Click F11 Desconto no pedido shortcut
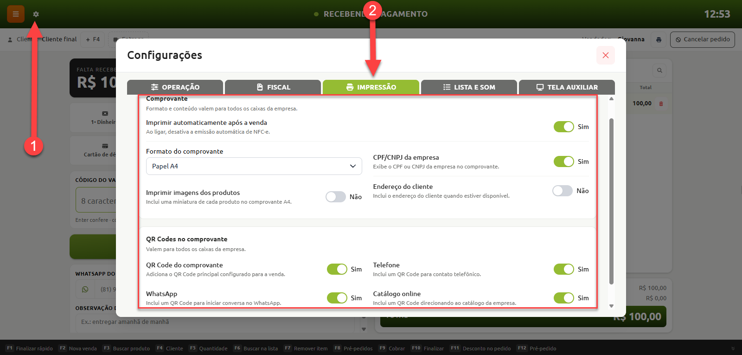Screen dimensions: 742x355 (480, 349)
